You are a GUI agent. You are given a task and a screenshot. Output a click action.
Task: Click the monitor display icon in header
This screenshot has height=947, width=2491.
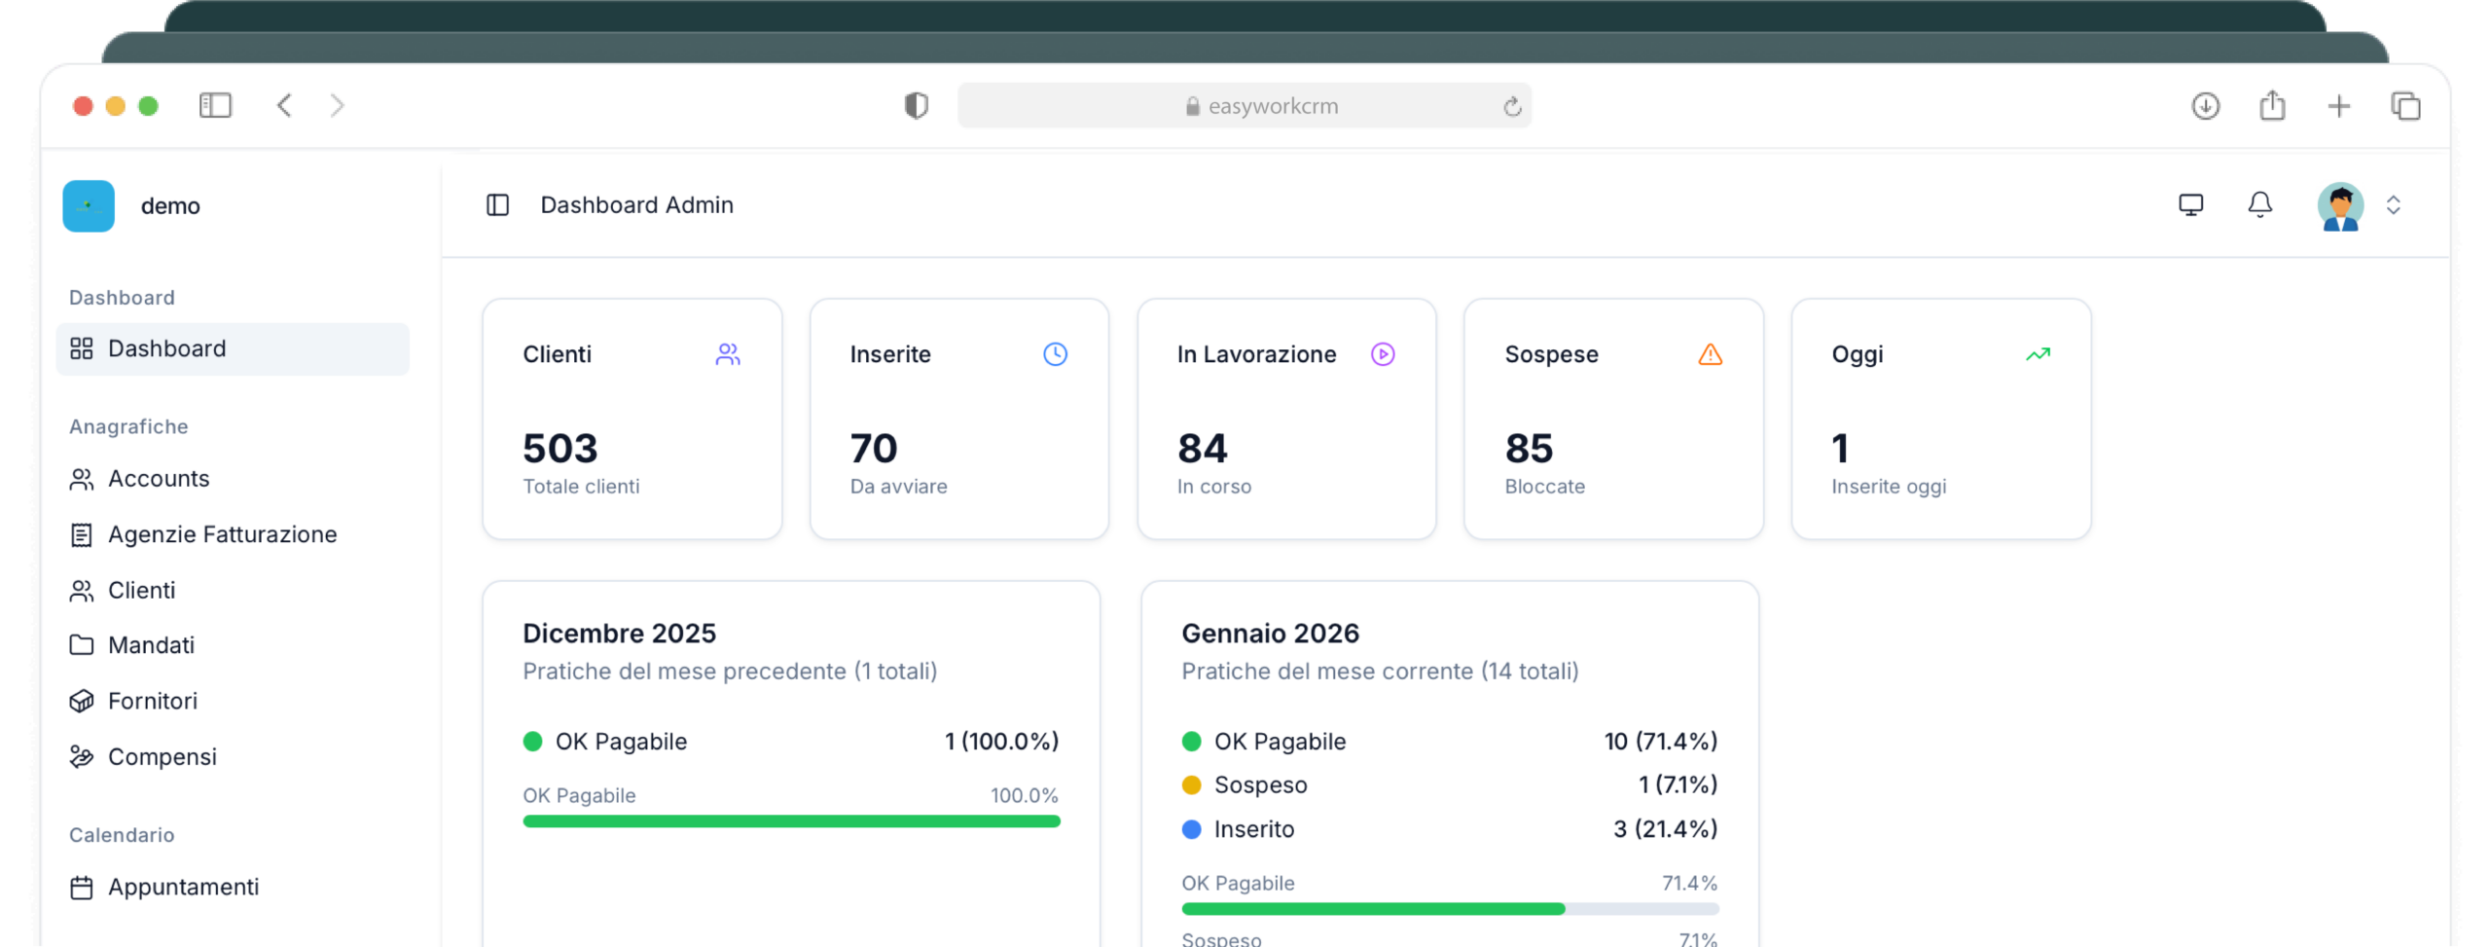[x=2190, y=204]
